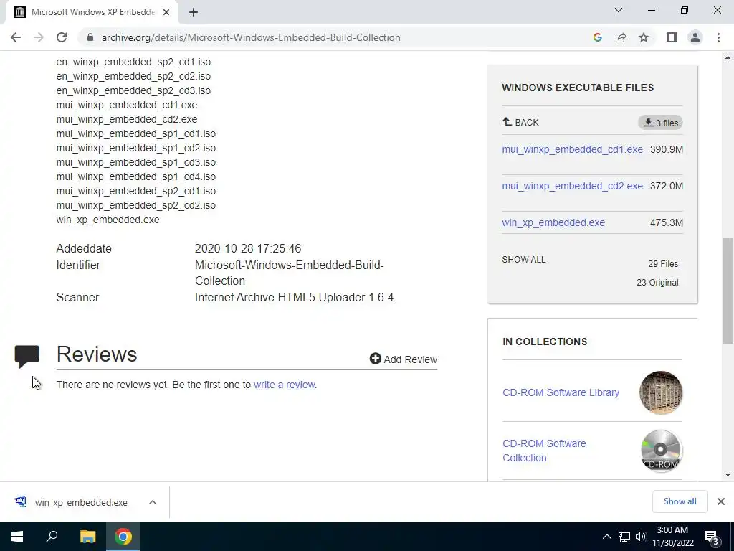Open the Windows Start menu
This screenshot has width=734, height=551.
(x=17, y=537)
